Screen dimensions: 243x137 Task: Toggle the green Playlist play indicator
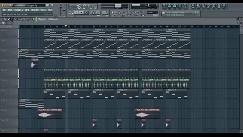point(36,19)
